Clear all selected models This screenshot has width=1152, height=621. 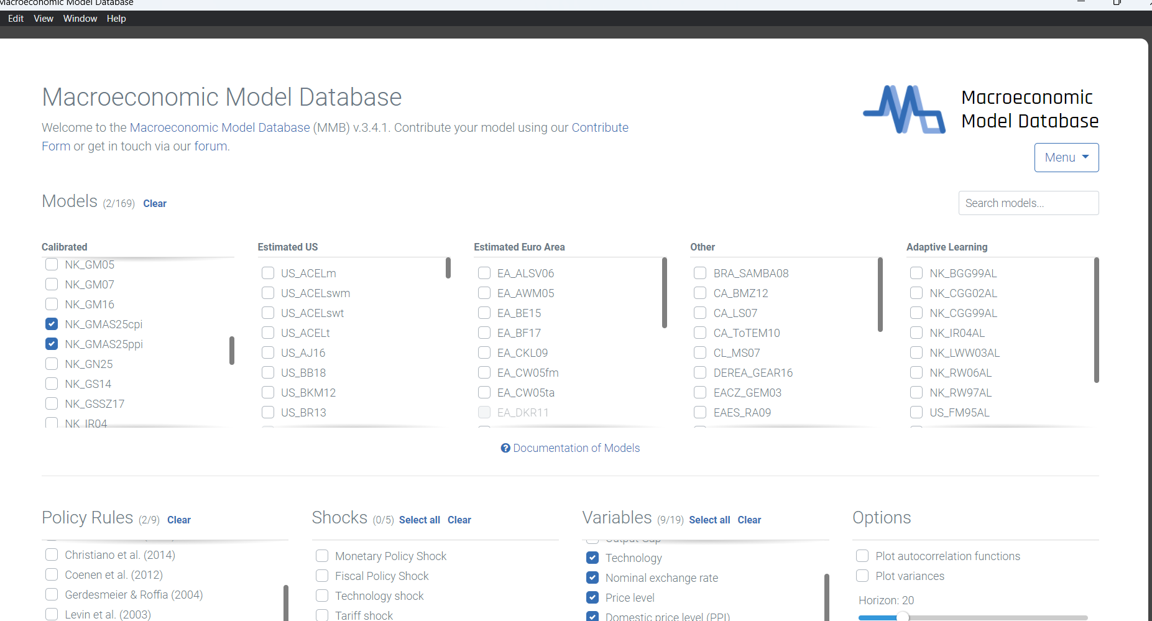pos(155,204)
